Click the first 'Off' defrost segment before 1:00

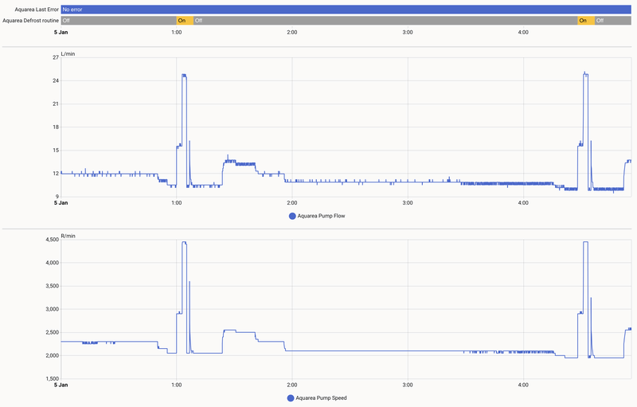click(119, 20)
